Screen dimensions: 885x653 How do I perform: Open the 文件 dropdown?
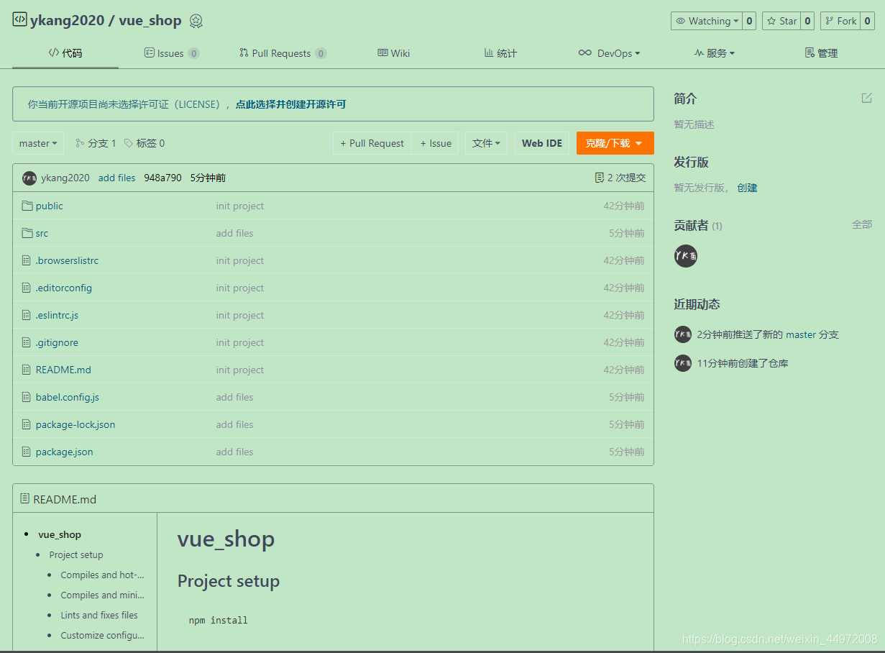click(486, 143)
